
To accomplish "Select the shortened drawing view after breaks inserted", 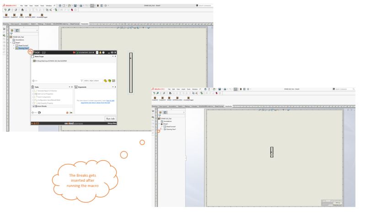I will coord(272,152).
